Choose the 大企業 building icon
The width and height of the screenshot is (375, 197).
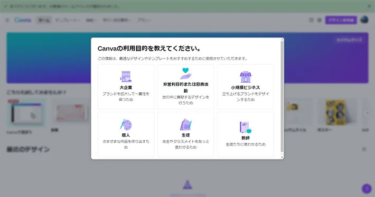pyautogui.click(x=126, y=76)
